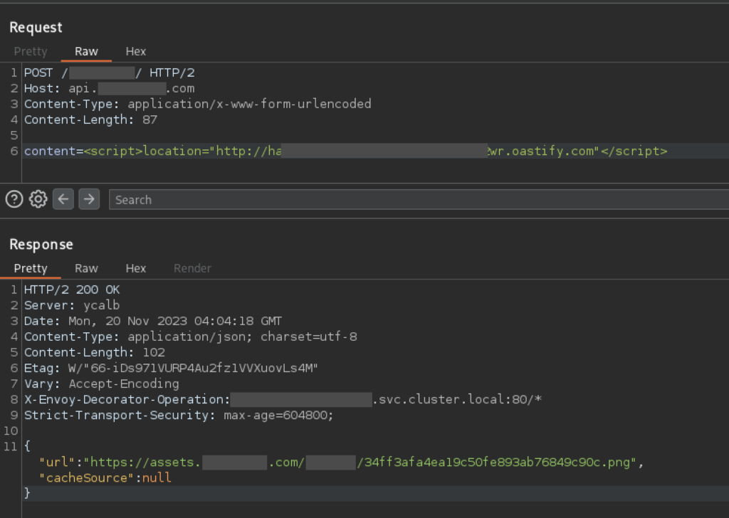Click the 'HTTP/2 200 OK' status line
Screen dimensions: 729x518
[72, 290]
